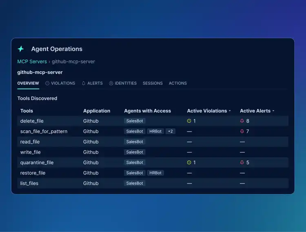
Task: Select the delete_file tool name
Action: (x=32, y=121)
